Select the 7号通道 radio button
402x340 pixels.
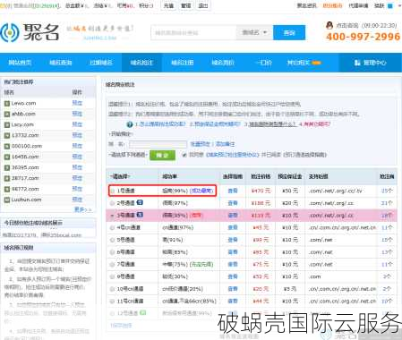113,265
